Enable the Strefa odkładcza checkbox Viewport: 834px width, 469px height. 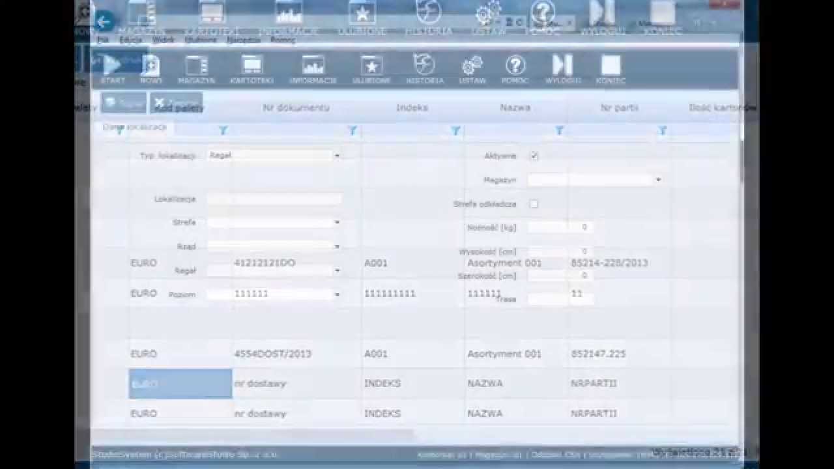[534, 204]
